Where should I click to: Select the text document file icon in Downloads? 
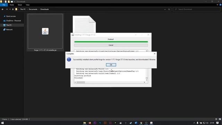point(84,24)
